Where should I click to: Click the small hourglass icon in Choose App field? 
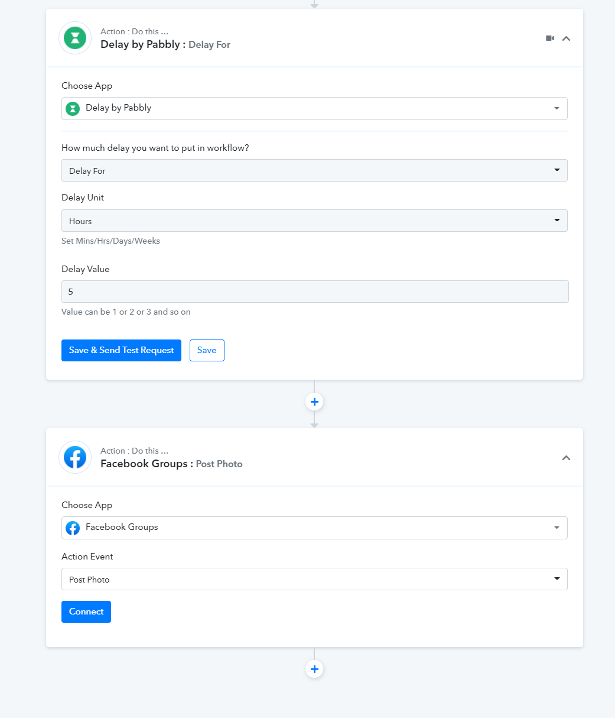click(73, 108)
